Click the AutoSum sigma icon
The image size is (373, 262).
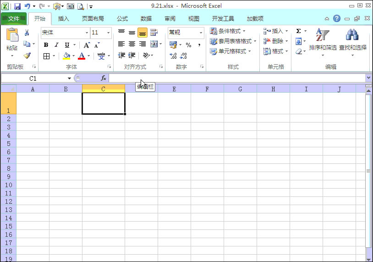(299, 31)
